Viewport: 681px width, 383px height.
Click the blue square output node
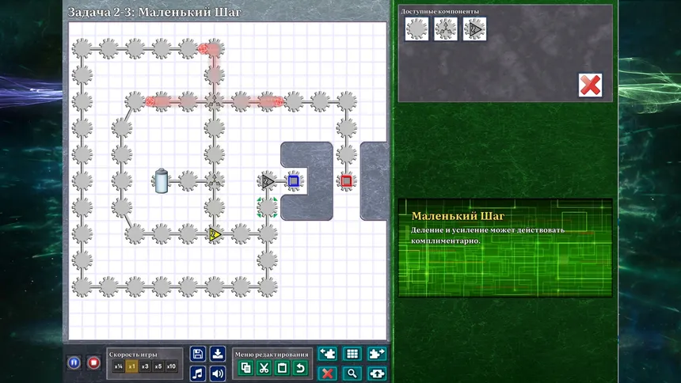(294, 181)
